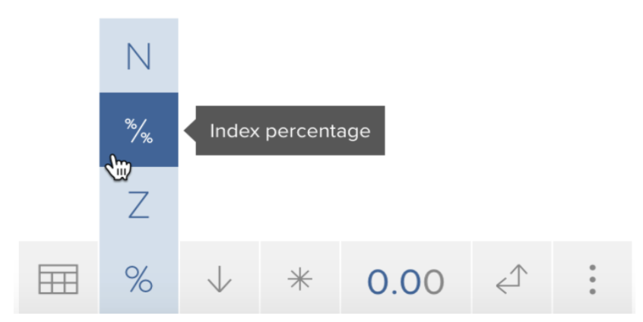Switch display to the %/% index icon
This screenshot has height=322, width=643.
click(x=138, y=131)
